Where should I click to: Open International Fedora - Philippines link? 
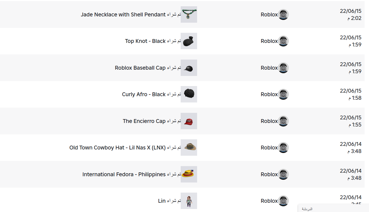(x=124, y=174)
